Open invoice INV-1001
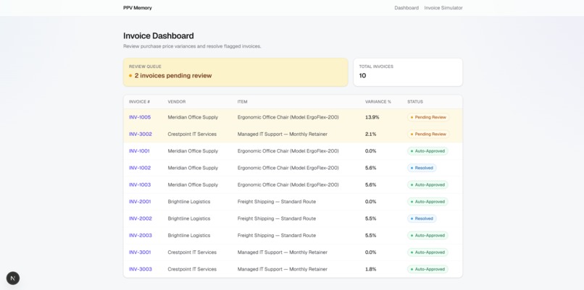The image size is (584, 290). [x=139, y=151]
